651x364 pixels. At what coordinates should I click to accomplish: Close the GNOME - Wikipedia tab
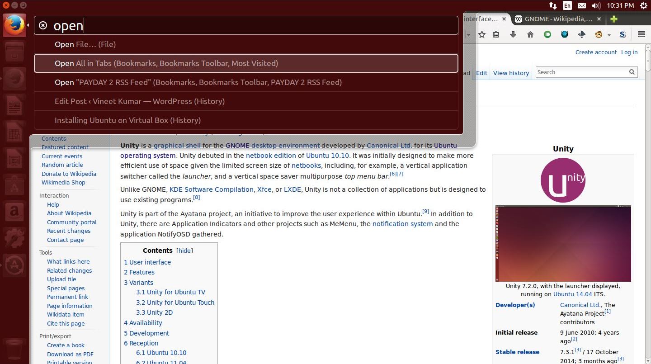(x=599, y=19)
